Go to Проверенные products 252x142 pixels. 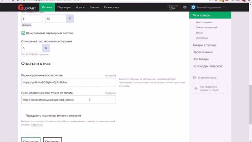click(202, 52)
